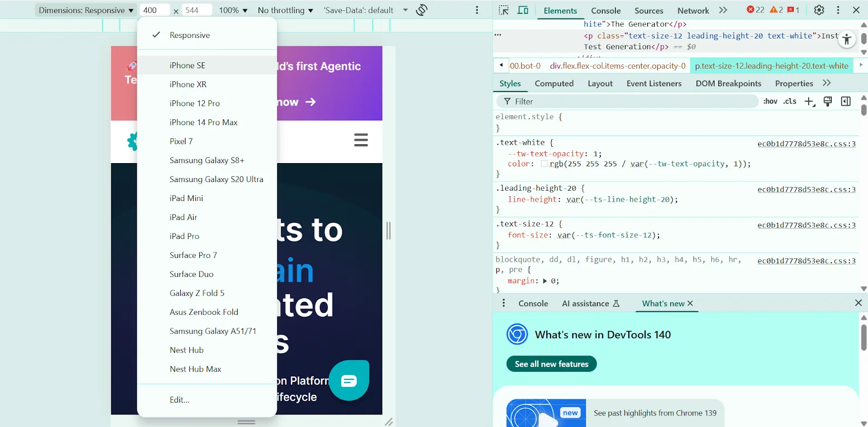
Task: Click the paintbrush rendering emulations icon
Action: (x=828, y=101)
